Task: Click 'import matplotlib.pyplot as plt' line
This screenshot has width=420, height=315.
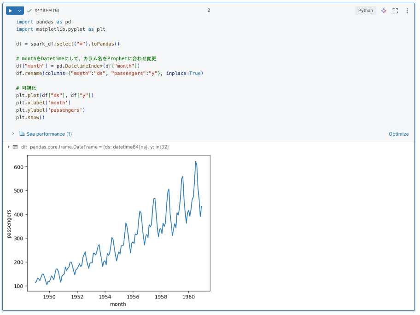Action: (x=61, y=29)
